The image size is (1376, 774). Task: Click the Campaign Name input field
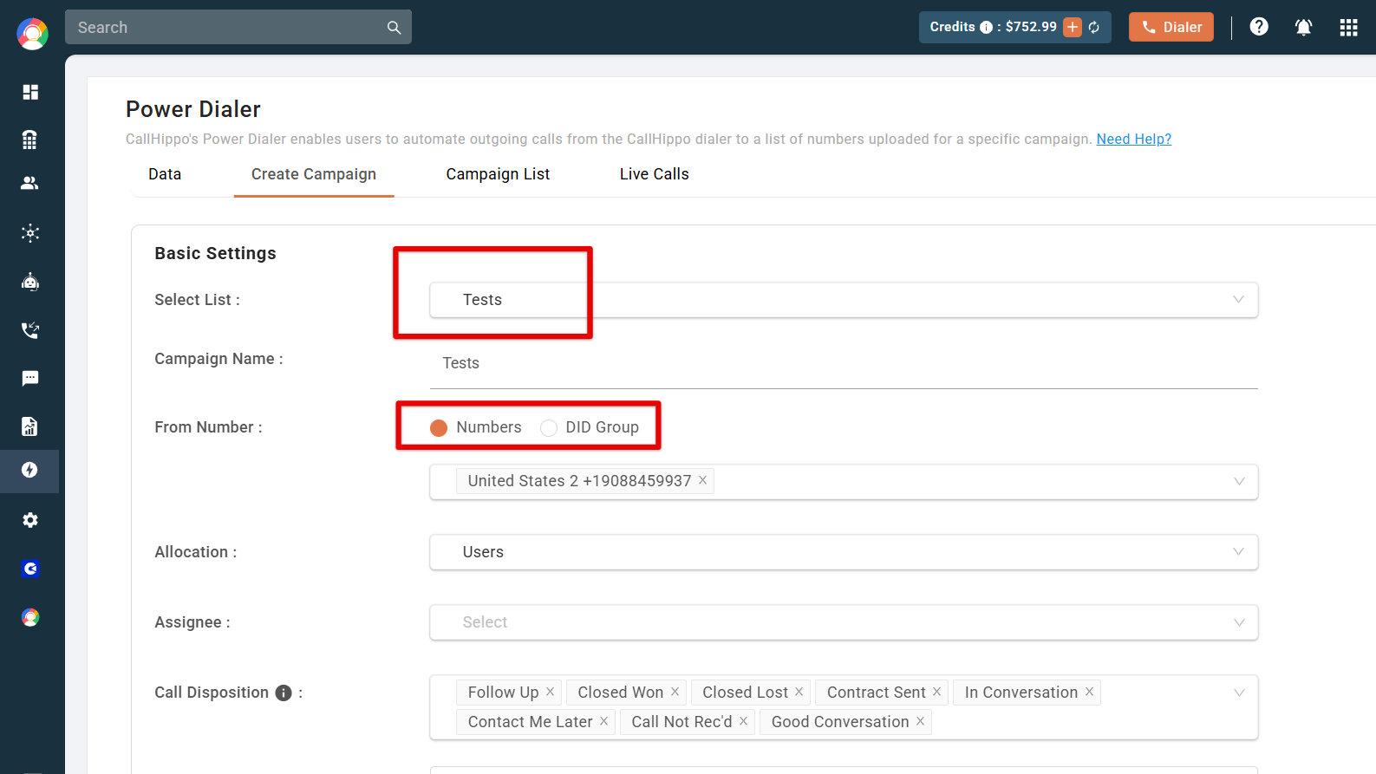point(844,363)
